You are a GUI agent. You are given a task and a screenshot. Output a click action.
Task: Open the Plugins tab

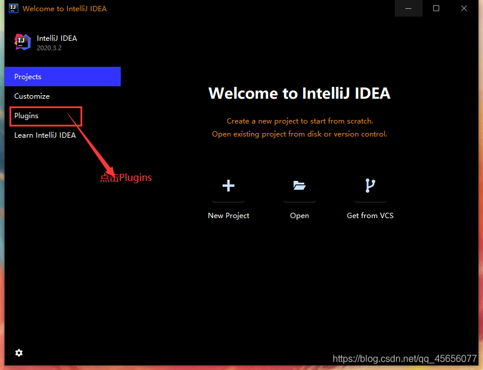[63, 116]
